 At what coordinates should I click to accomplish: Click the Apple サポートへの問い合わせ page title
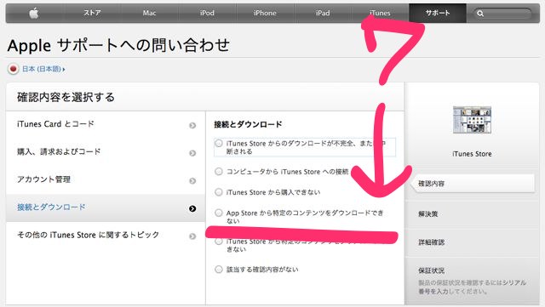(118, 45)
